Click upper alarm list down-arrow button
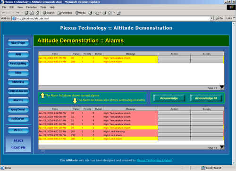236x171 pixels. 222,88
